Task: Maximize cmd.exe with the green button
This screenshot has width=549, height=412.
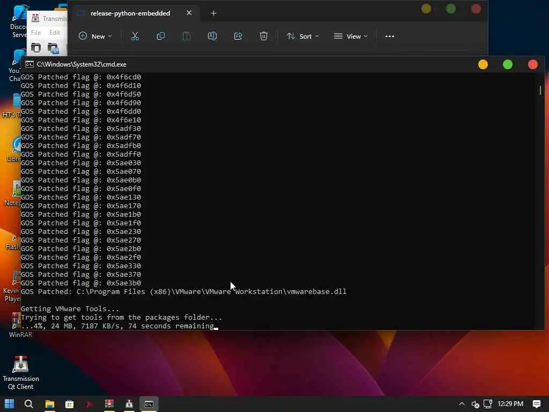Action: click(508, 64)
